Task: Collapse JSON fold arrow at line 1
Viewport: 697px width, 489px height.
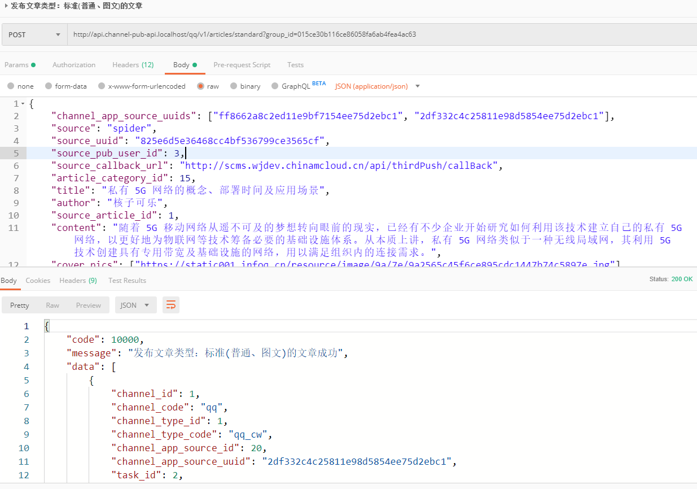Action: tap(23, 104)
